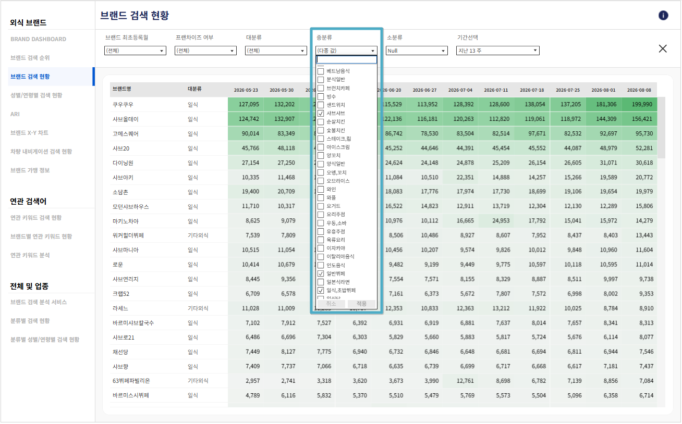Image resolution: width=682 pixels, height=424 pixels.
Task: Check the 우동,소바 option
Action: [x=321, y=223]
